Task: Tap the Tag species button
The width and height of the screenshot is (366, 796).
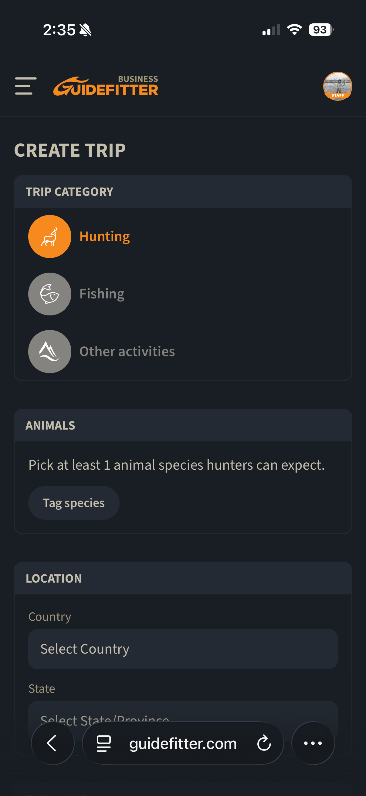Action: pyautogui.click(x=74, y=503)
